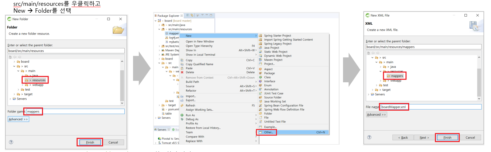
Task: Expand target node in New Folder tree
Action: [14, 94]
